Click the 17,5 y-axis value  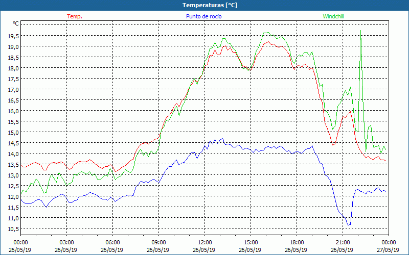13,79
